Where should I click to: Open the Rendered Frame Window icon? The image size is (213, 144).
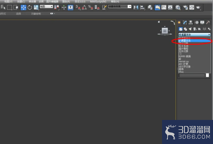192,7
